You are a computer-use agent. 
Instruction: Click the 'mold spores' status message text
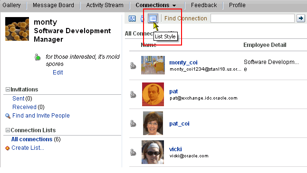(82, 60)
